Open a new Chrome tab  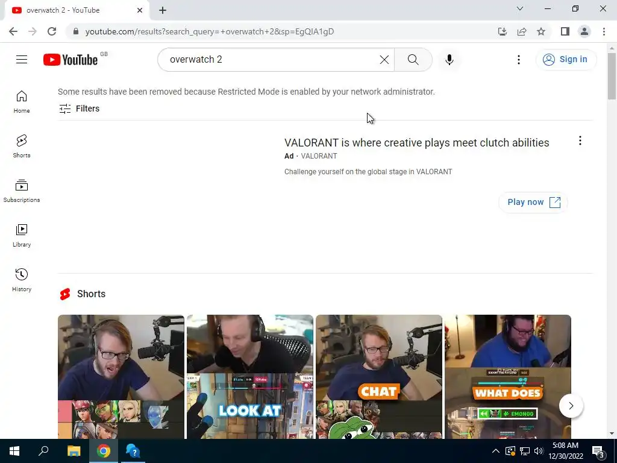pyautogui.click(x=163, y=10)
